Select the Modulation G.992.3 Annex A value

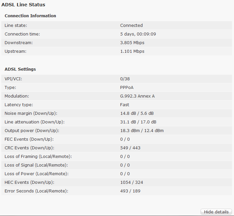coord(137,96)
